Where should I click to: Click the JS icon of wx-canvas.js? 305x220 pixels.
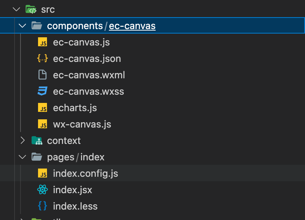click(43, 124)
